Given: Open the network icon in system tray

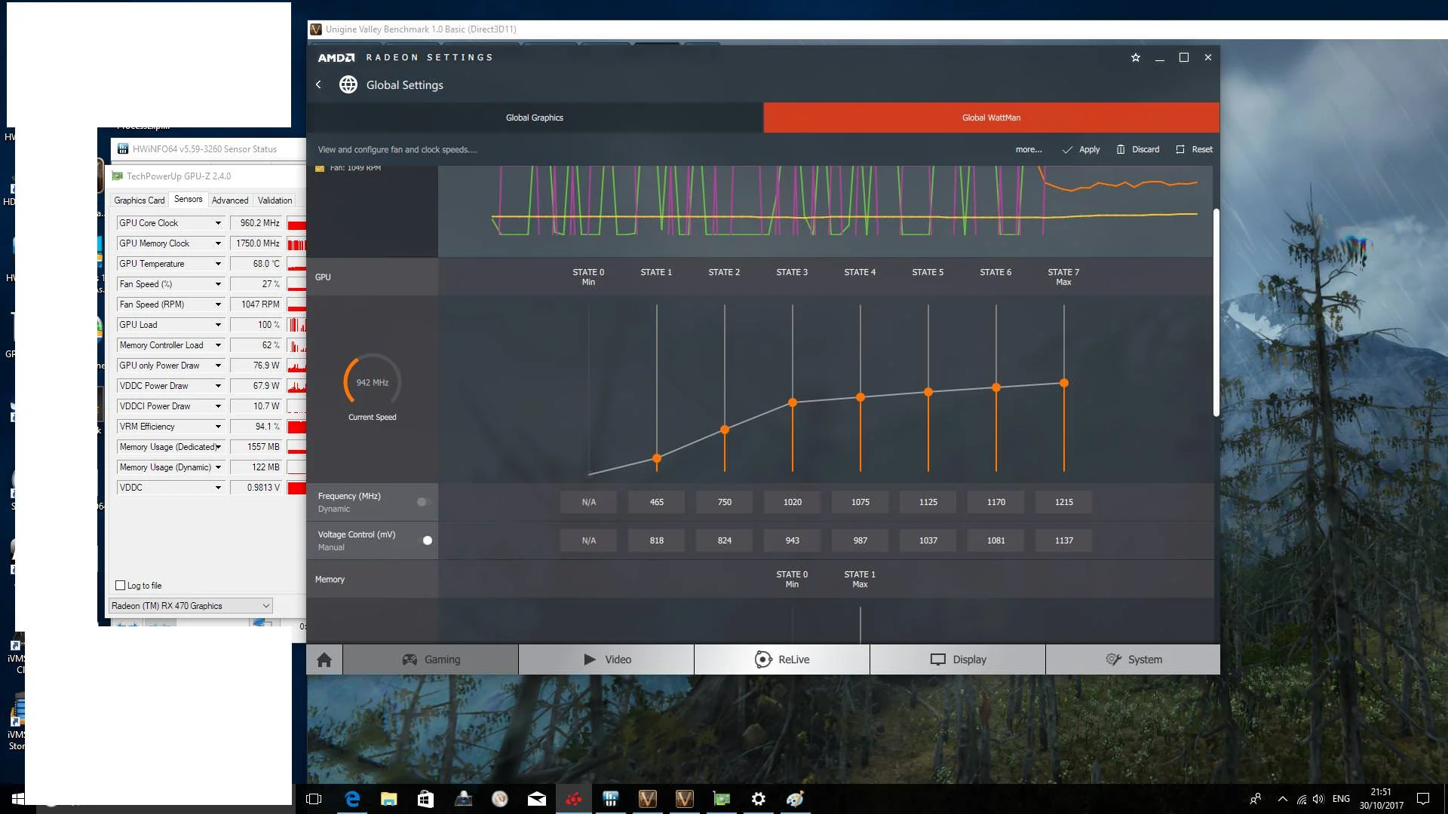Looking at the screenshot, I should (x=1301, y=799).
